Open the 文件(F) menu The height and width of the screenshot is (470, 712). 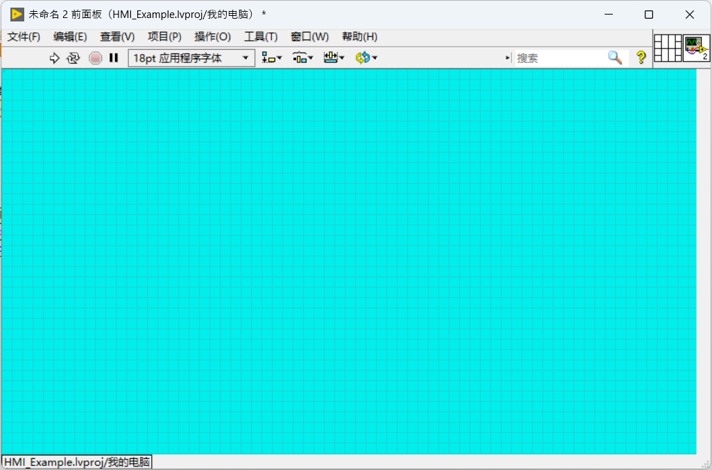(x=24, y=37)
